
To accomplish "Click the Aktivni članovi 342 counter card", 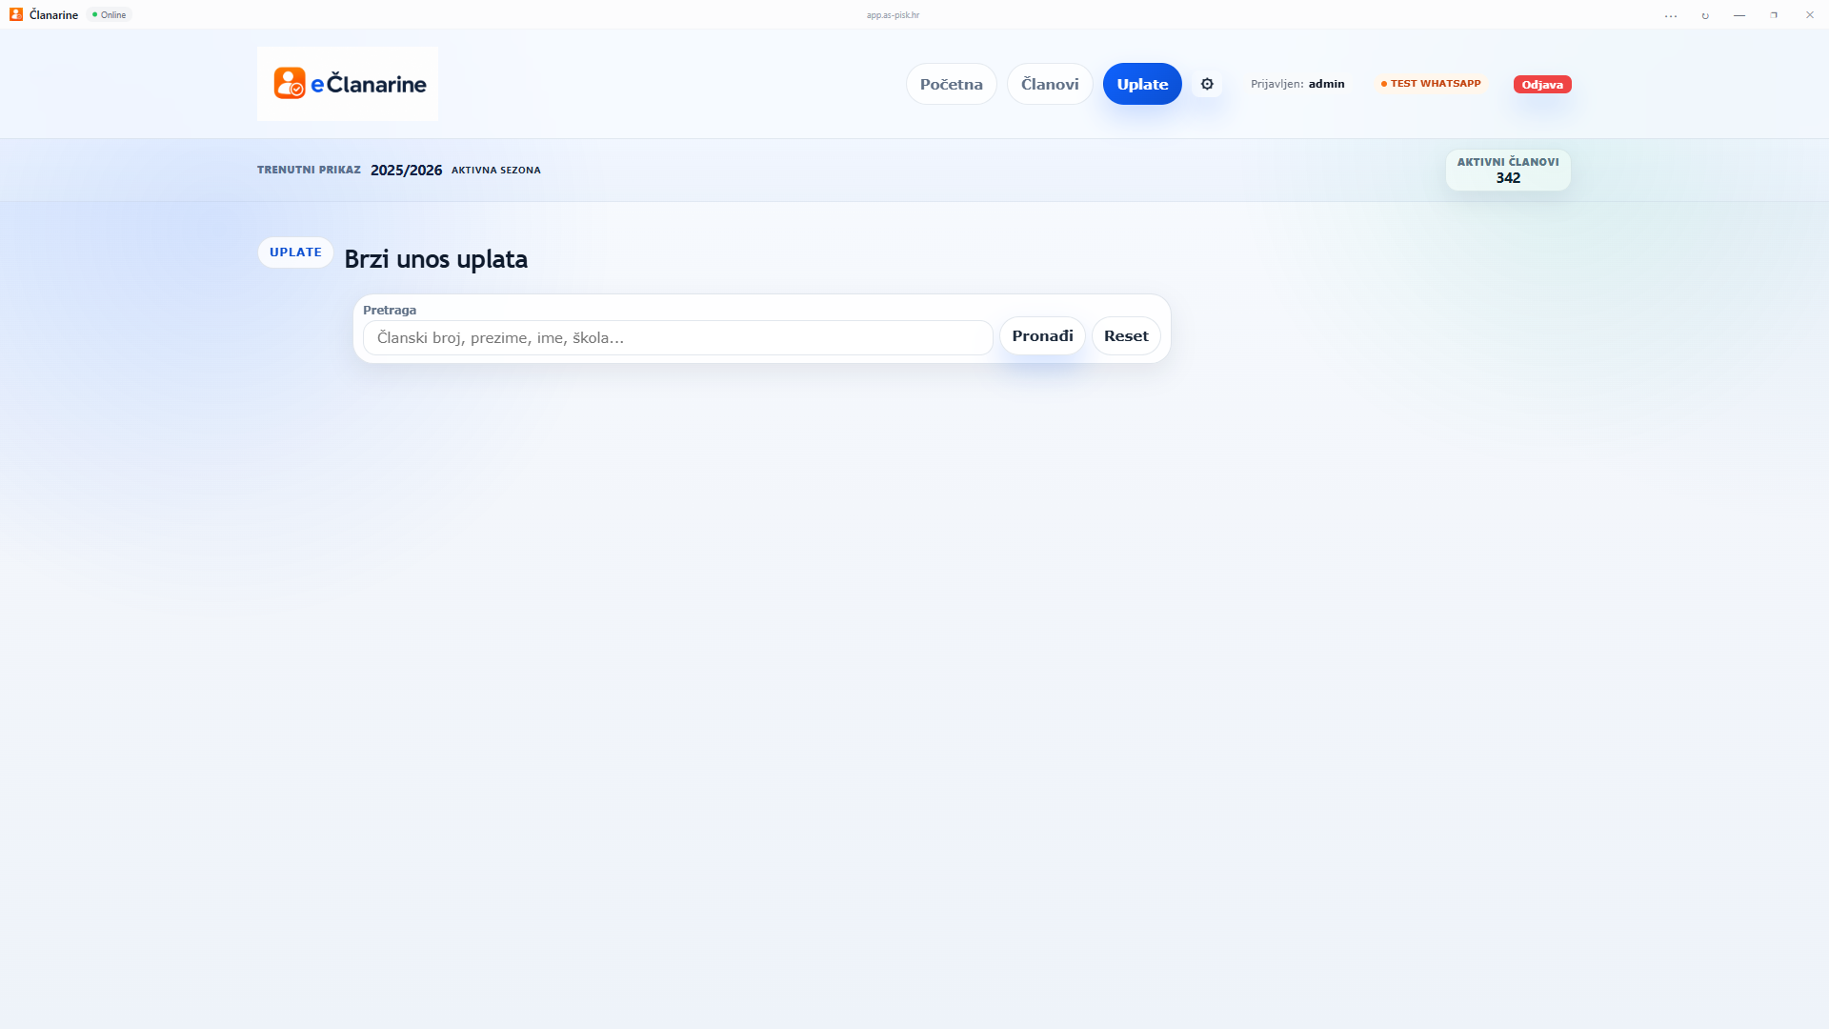I will [1508, 171].
